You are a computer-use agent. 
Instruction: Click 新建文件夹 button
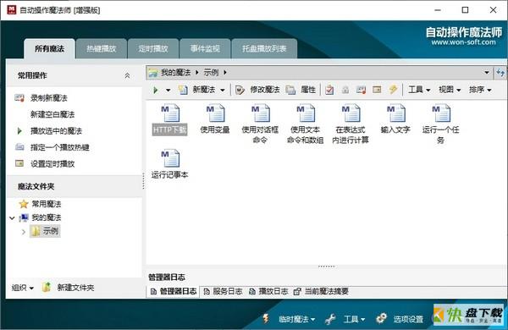[x=68, y=287]
